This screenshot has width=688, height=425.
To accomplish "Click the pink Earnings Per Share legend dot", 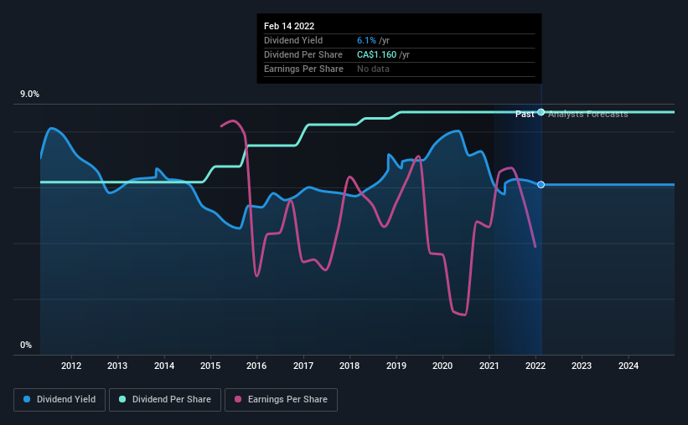I will pyautogui.click(x=238, y=399).
